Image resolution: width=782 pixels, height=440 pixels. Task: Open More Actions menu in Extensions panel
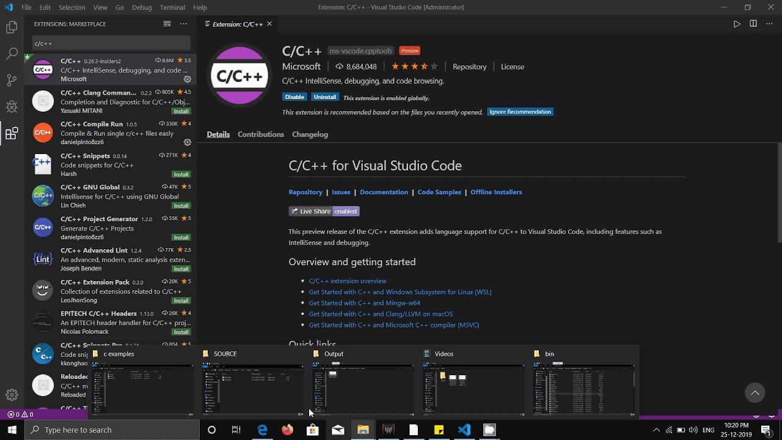point(183,24)
